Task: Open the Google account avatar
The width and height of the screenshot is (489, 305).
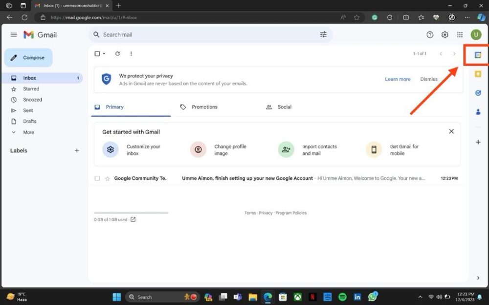Action: pyautogui.click(x=476, y=35)
